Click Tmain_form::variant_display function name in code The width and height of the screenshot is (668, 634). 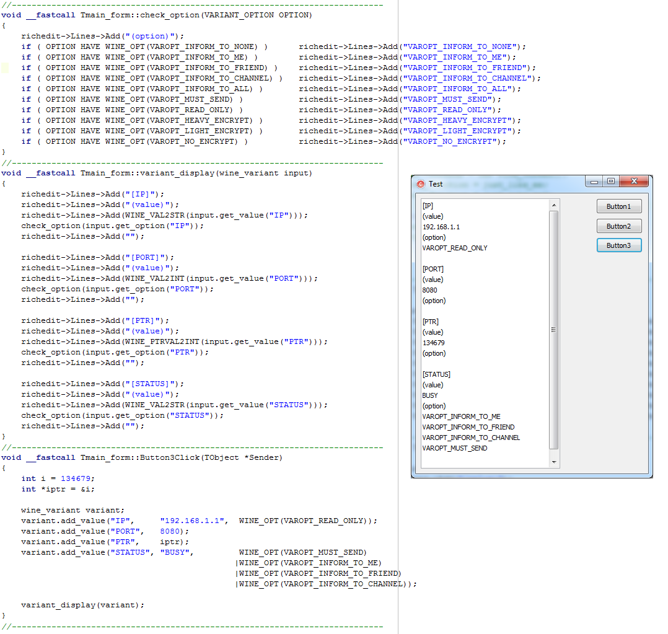[147, 173]
